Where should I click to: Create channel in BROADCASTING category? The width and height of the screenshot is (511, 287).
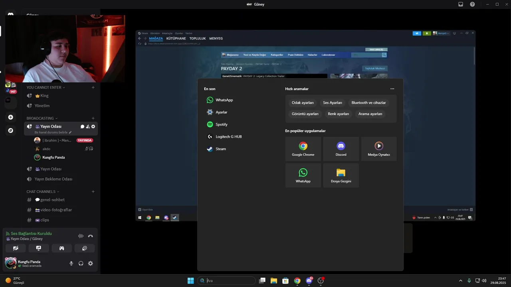coord(93,118)
